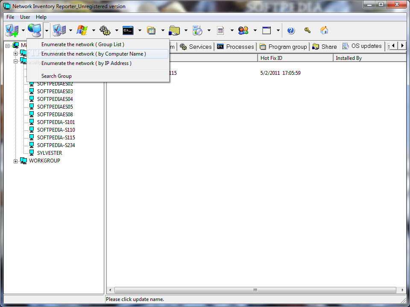Switch to the OS updates tab
The height and width of the screenshot is (307, 410).
(362, 46)
